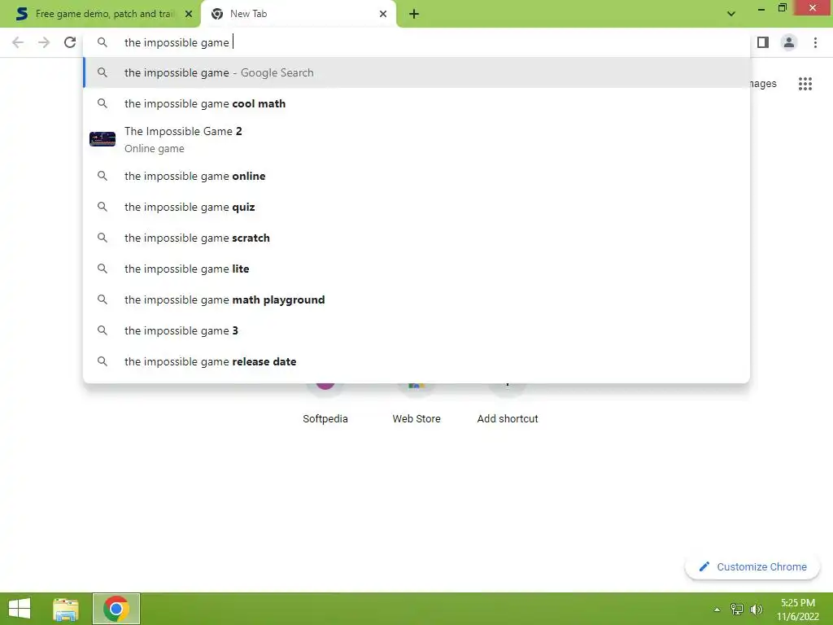Open the Windows Start button

point(20,609)
